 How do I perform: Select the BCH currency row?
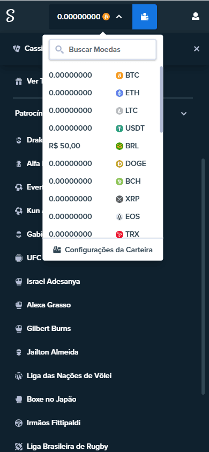101,182
